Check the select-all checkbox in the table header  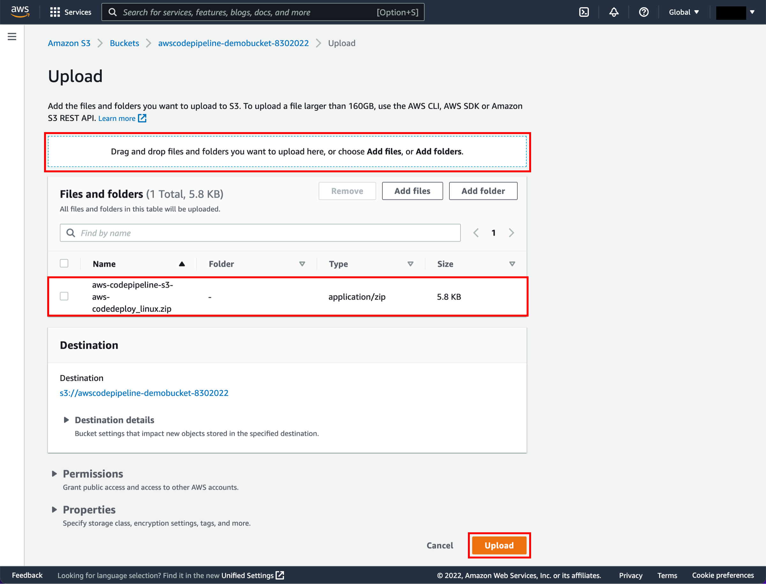64,264
